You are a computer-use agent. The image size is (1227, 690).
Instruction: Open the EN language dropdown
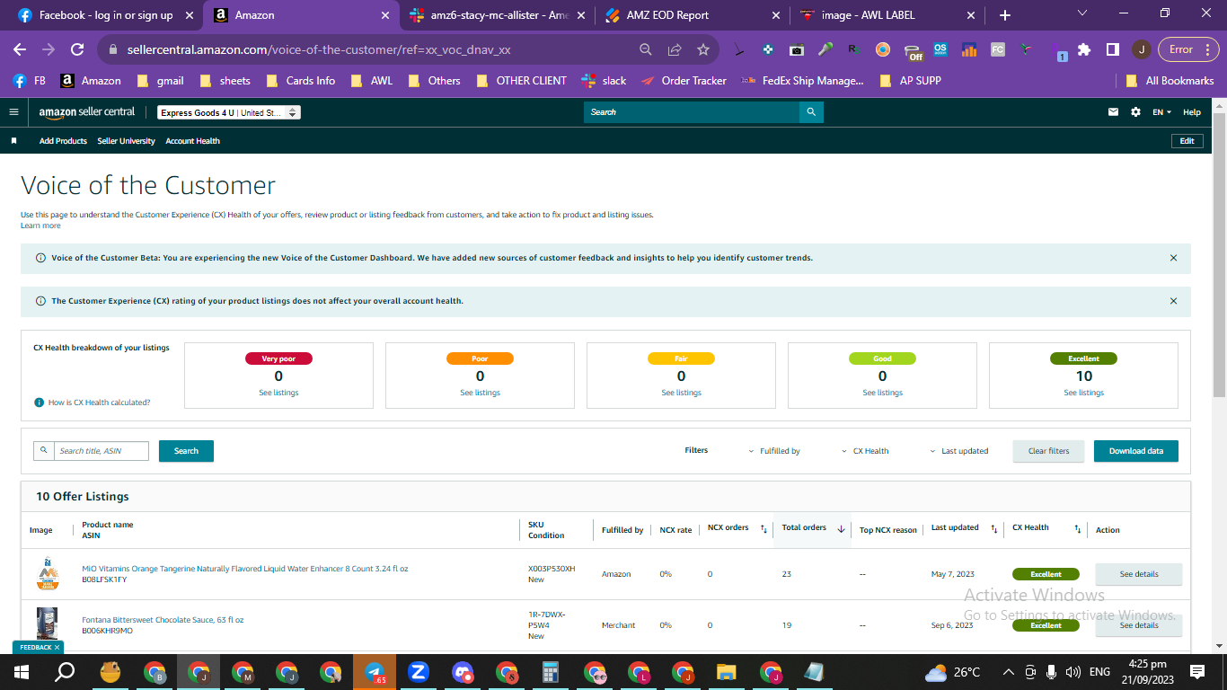click(1162, 112)
